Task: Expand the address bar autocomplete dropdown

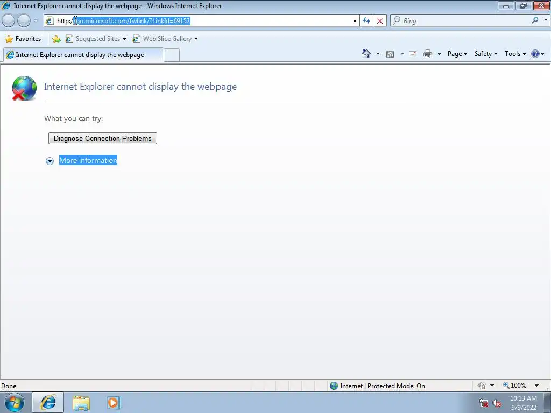Action: (x=355, y=21)
